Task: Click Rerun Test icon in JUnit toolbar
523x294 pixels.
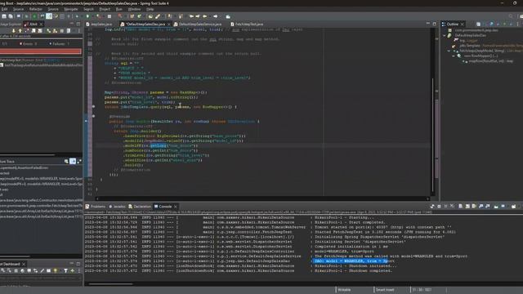Action: pos(49,31)
